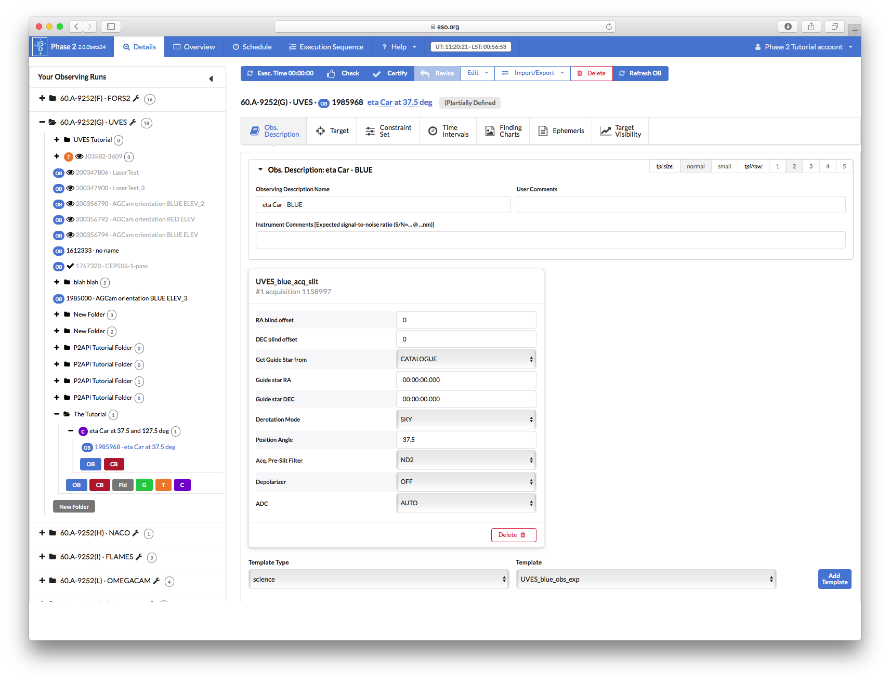Click the Add Template button

coord(834,579)
